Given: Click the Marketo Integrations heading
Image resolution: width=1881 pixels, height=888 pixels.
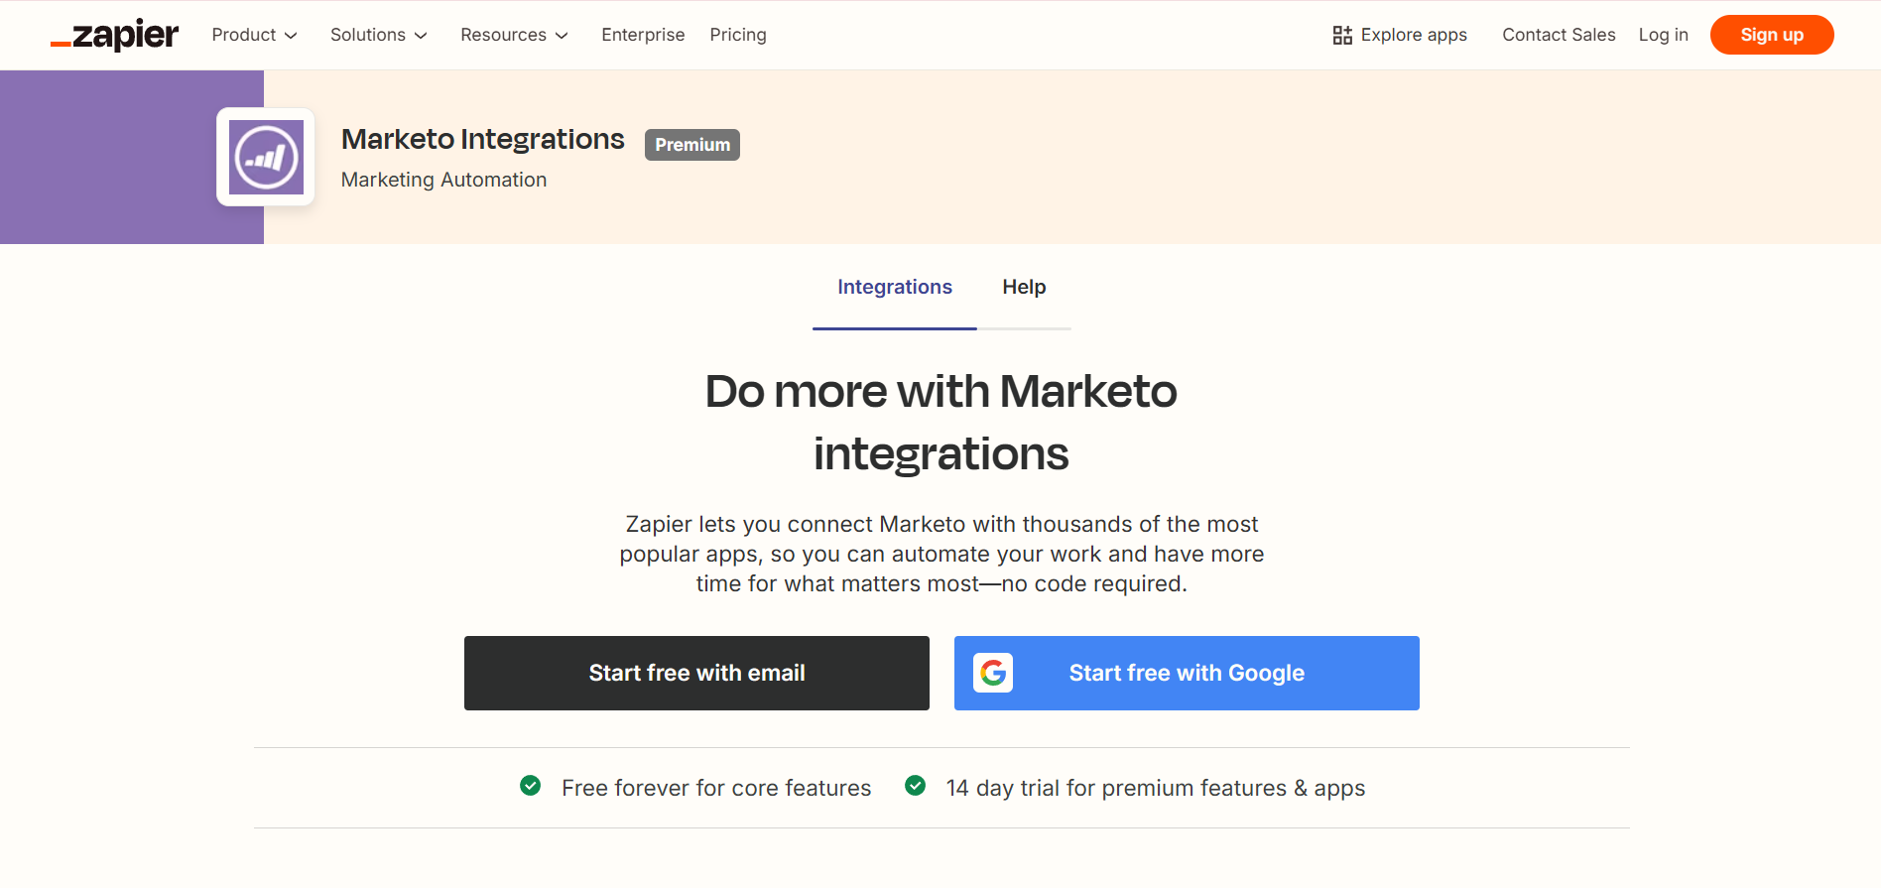Looking at the screenshot, I should point(483,139).
